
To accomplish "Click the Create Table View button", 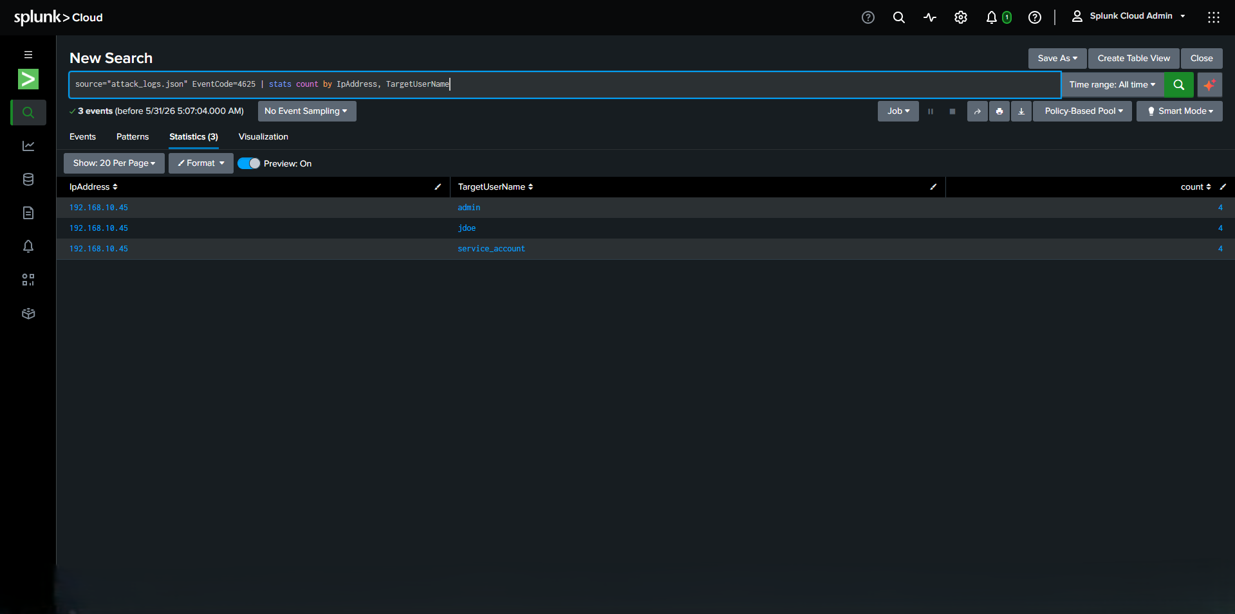I will 1134,59.
